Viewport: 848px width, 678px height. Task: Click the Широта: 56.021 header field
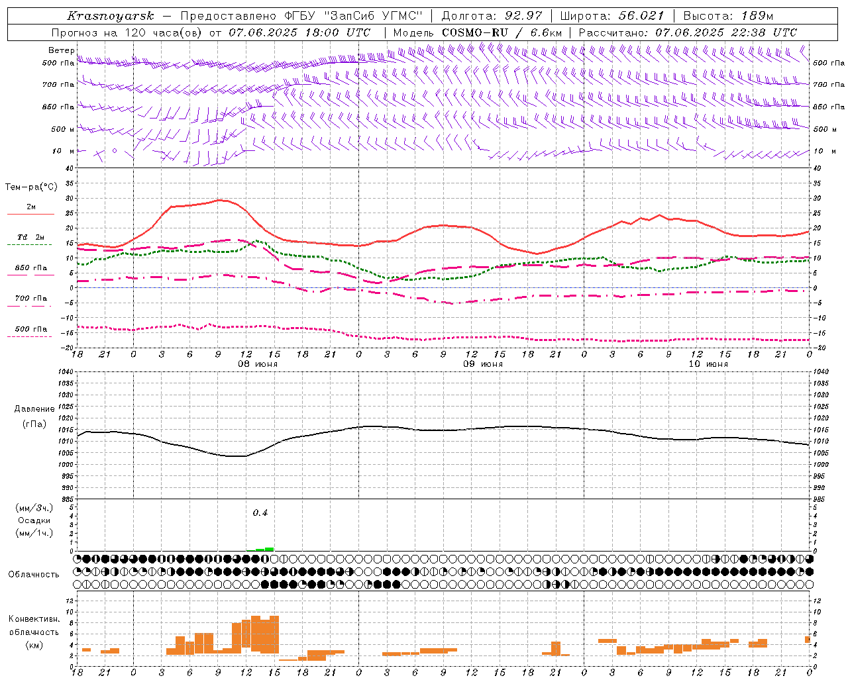[612, 16]
